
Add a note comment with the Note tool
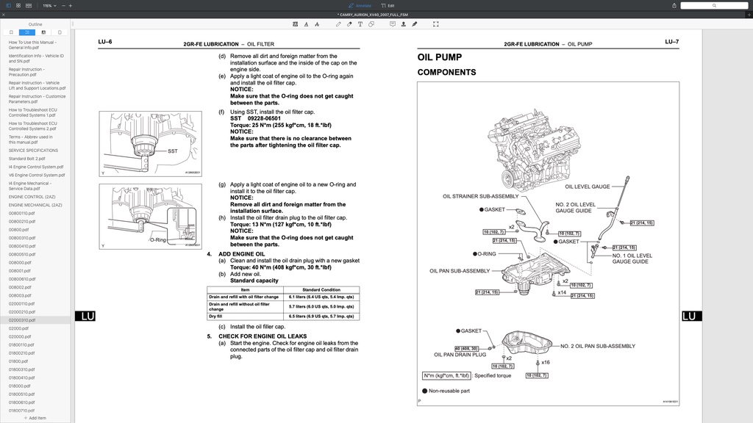[393, 24]
